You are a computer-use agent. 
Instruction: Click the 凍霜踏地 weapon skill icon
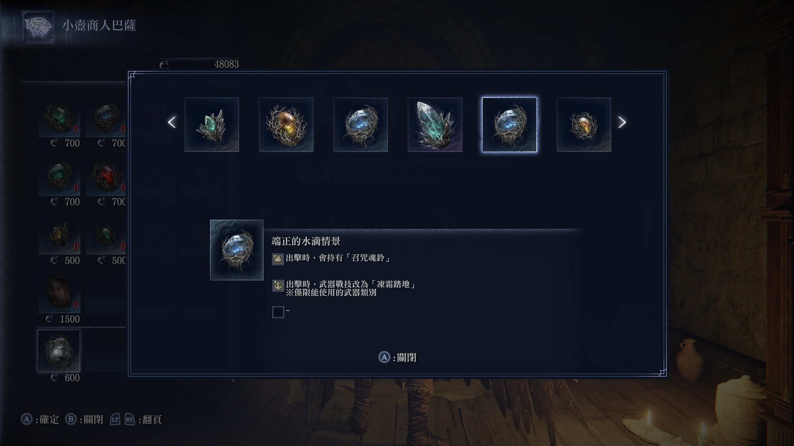[278, 285]
